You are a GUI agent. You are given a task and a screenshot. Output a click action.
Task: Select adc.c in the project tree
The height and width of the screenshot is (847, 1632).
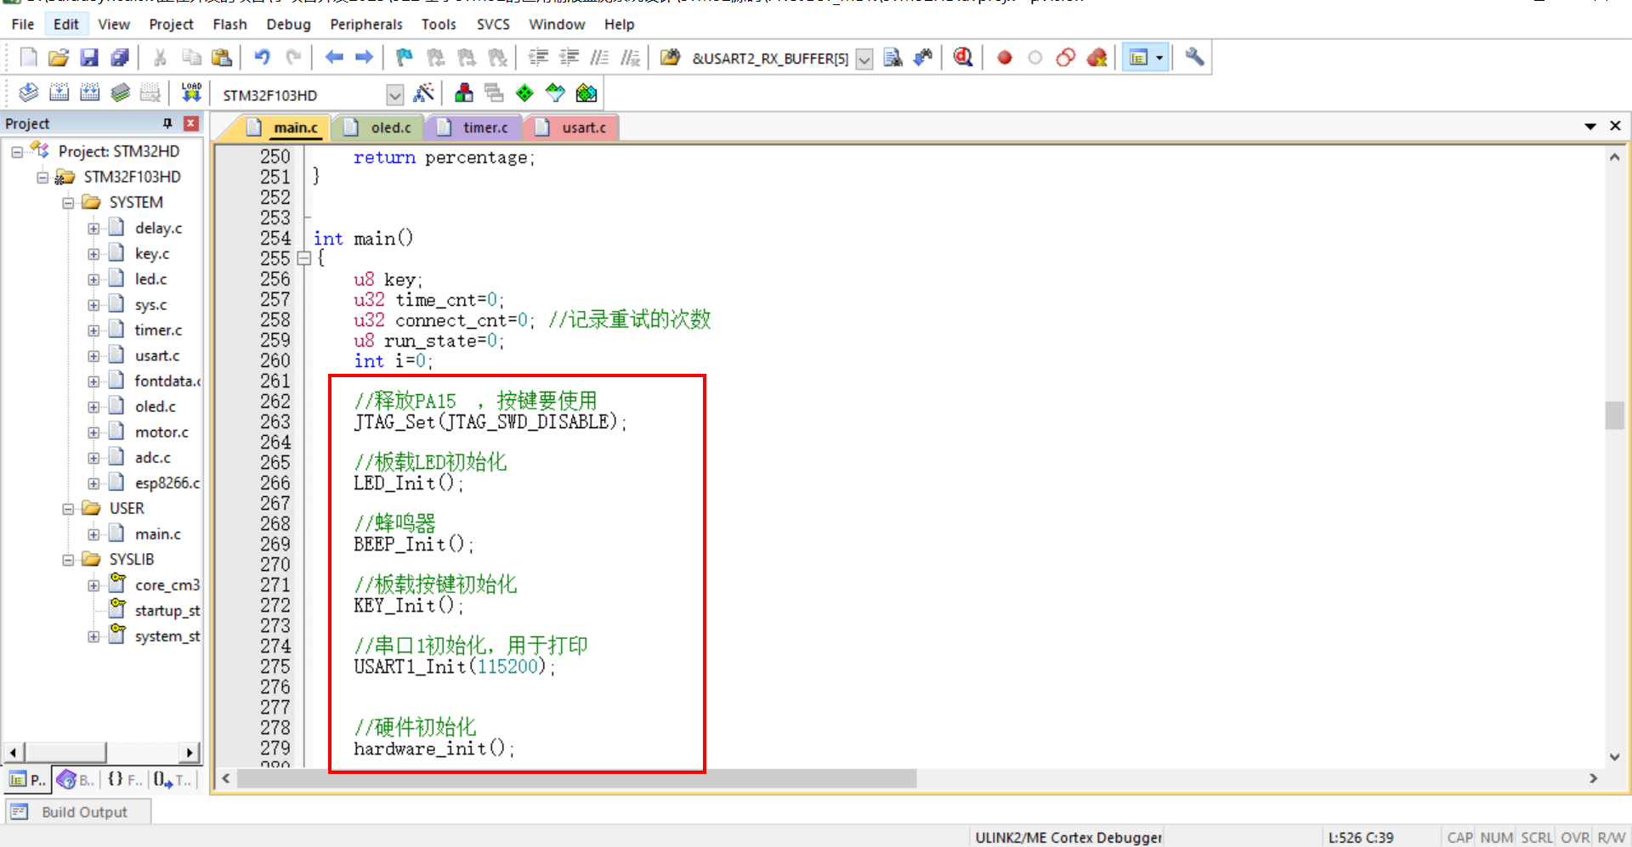coord(153,458)
